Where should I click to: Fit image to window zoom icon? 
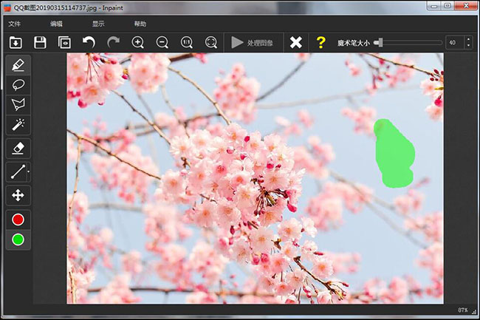211,43
